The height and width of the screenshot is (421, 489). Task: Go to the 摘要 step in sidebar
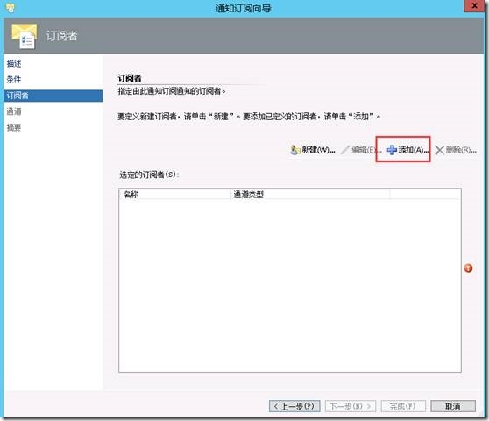(14, 127)
